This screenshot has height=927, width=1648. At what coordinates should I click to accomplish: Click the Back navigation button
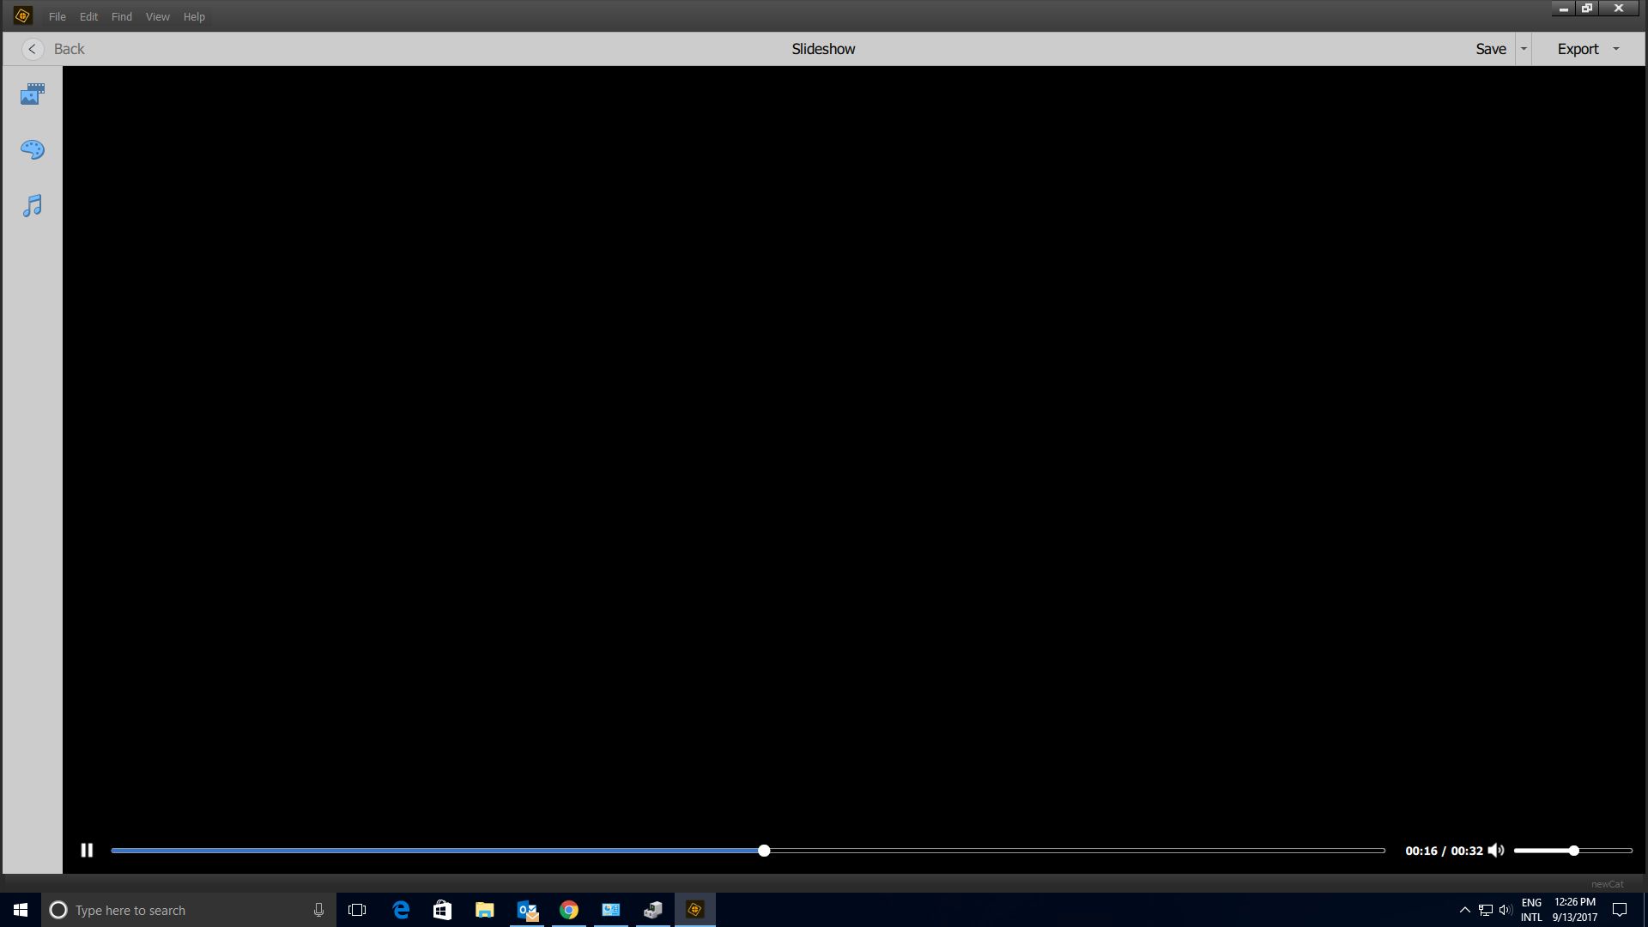(32, 49)
